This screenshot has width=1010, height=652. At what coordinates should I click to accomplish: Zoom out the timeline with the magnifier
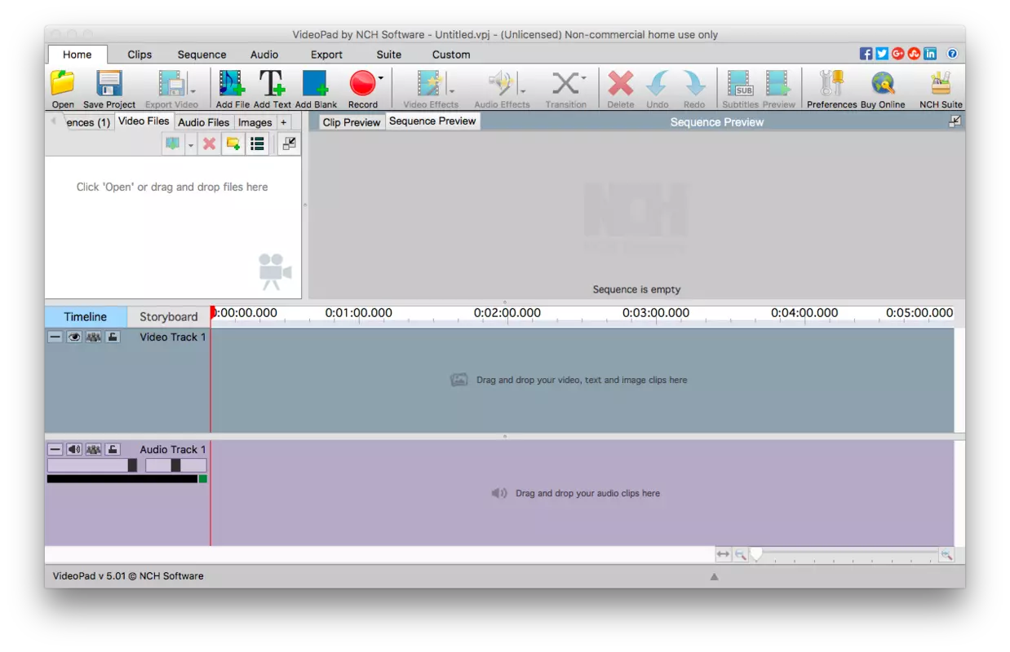(740, 554)
